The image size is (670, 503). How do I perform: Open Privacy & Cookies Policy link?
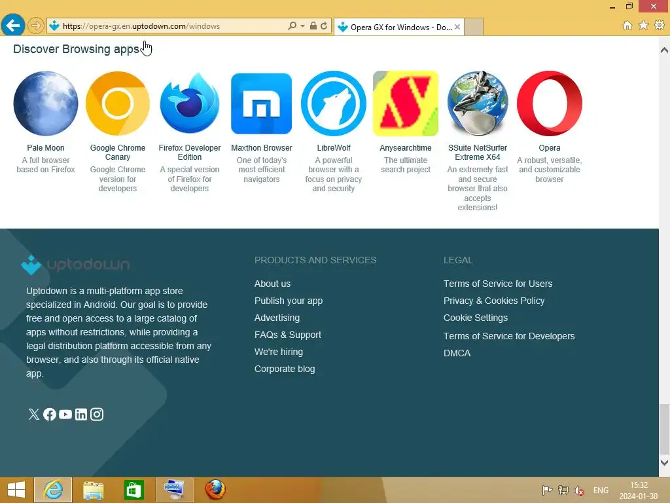(494, 301)
